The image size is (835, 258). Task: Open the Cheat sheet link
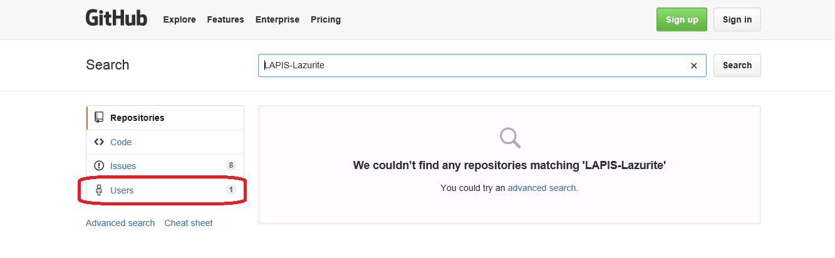point(189,223)
